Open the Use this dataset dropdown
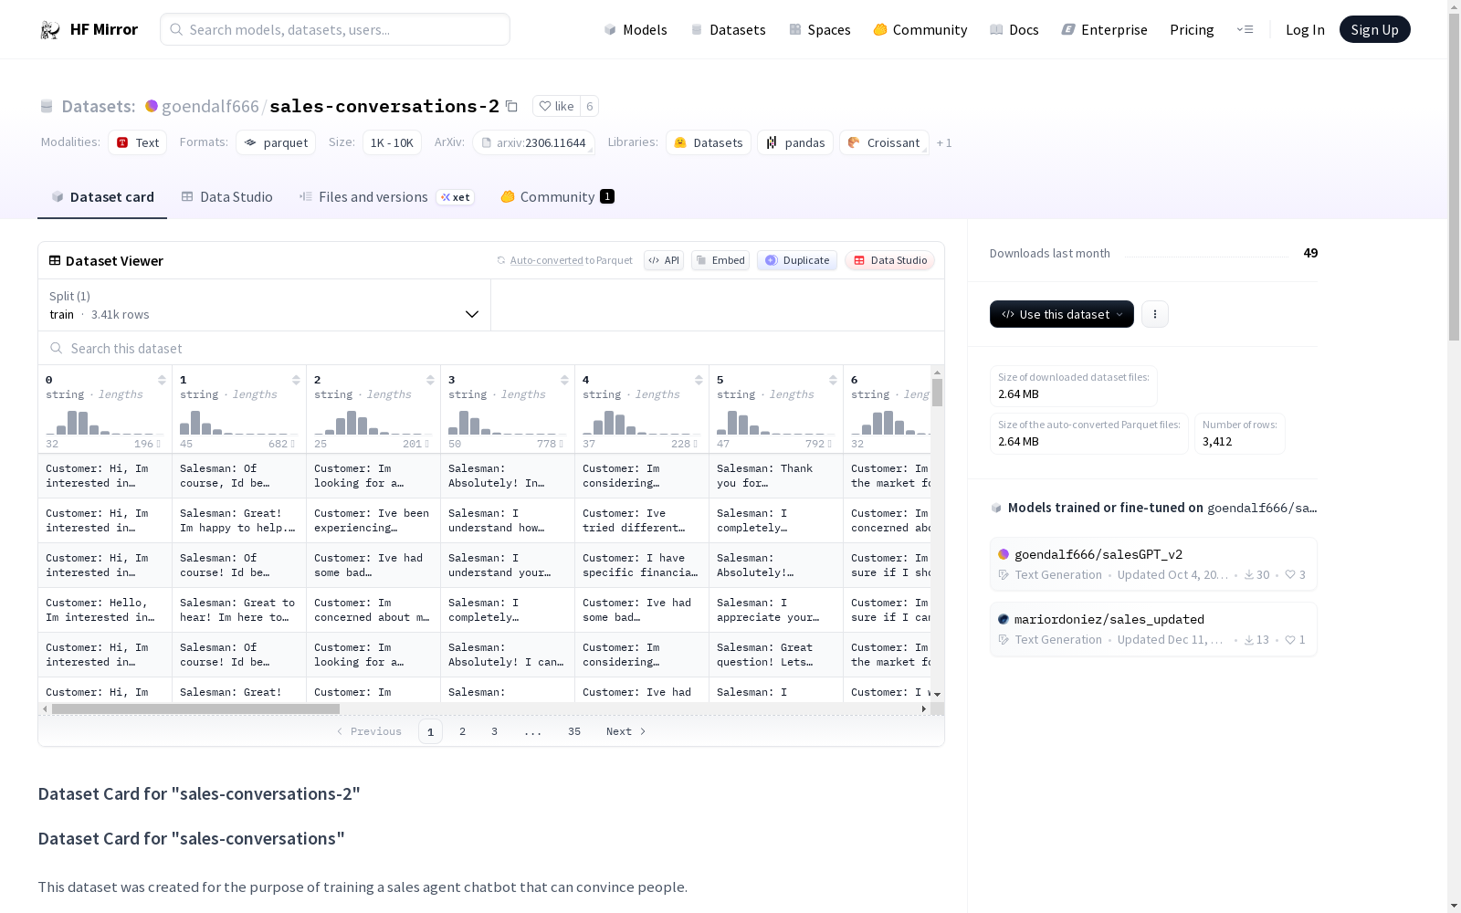Viewport: 1461px width, 913px height. tap(1062, 314)
